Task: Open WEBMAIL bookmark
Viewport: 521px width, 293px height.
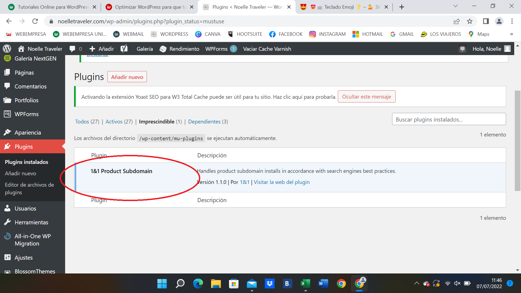Action: coord(129,34)
